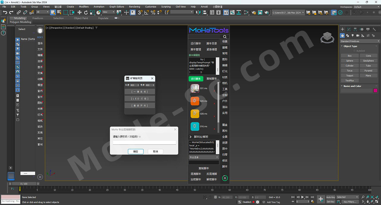
Task: Toggle the Auto Key button
Action: [331, 197]
